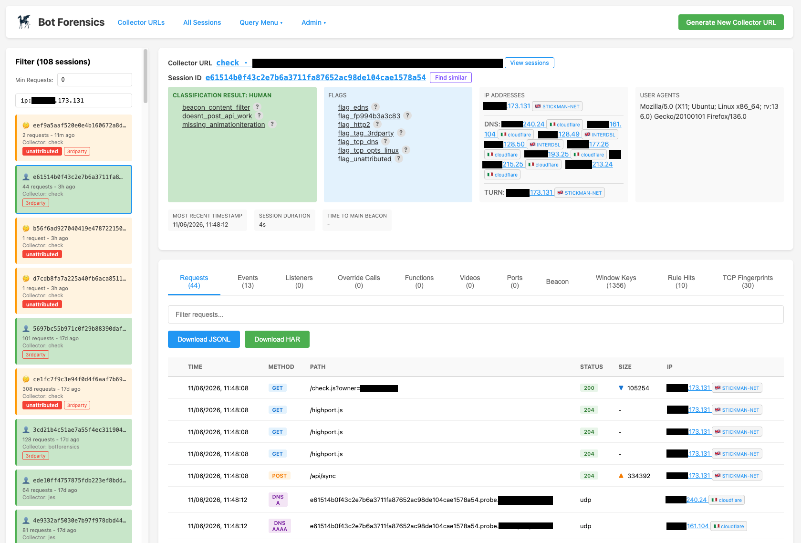
Task: Click help icon beside flag_unattributed
Action: 399,158
